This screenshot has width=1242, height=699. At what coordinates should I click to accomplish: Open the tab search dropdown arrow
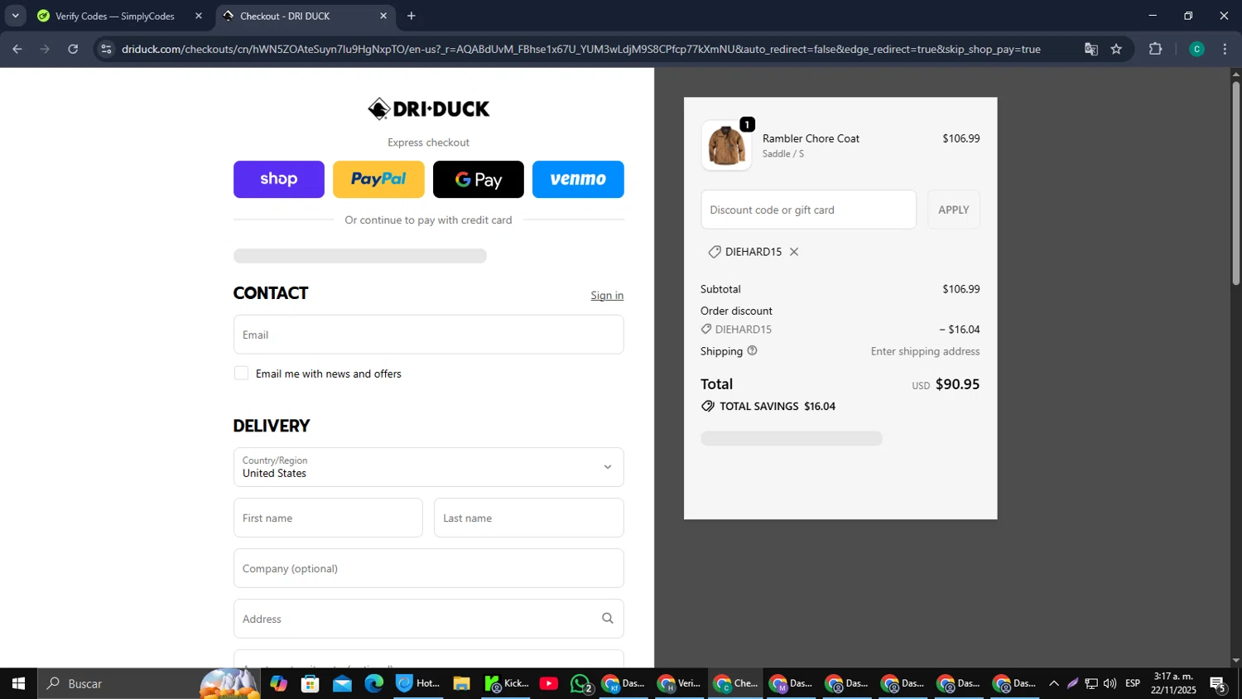(15, 16)
